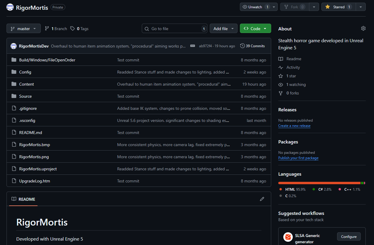Open the Content folder name link
Screen dimensions: 374x245
[27, 84]
